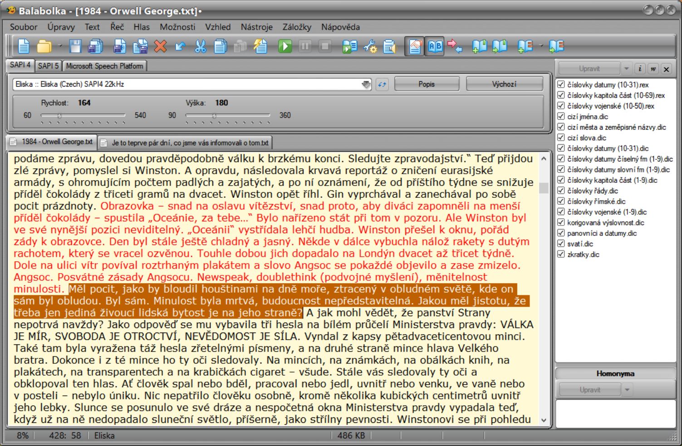Open the Nástroje menu

pyautogui.click(x=256, y=27)
